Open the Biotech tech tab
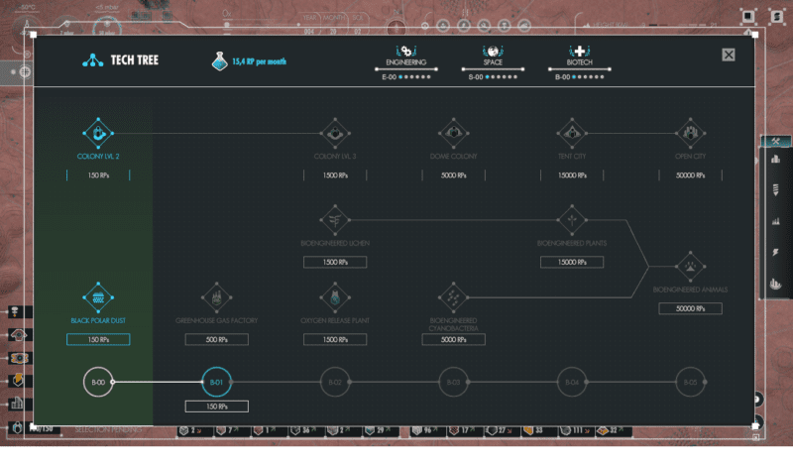Image resolution: width=793 pixels, height=465 pixels. [x=580, y=56]
